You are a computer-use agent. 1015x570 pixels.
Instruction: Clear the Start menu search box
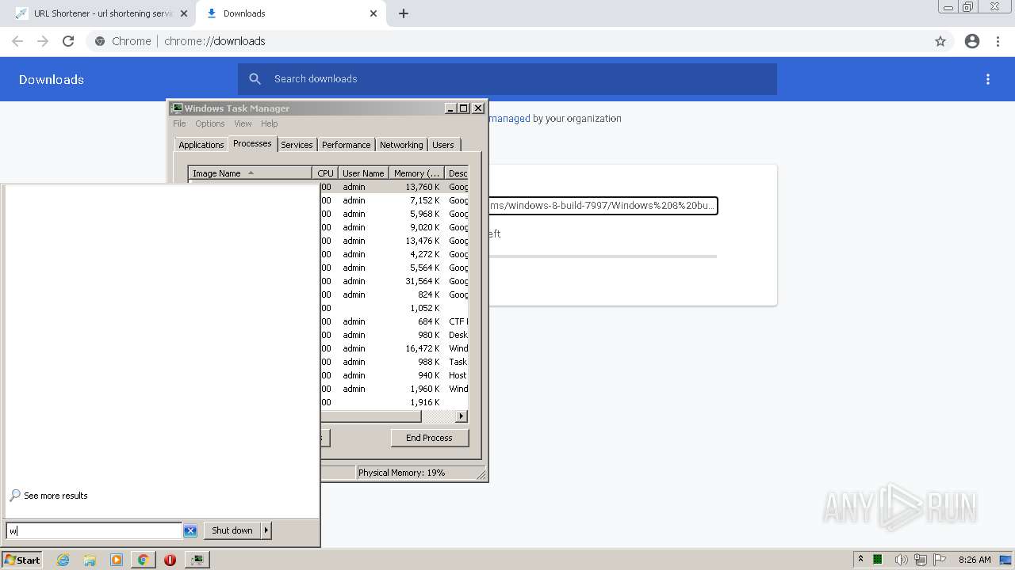[x=190, y=530]
